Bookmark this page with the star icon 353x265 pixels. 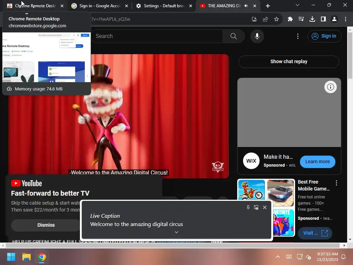(276, 19)
